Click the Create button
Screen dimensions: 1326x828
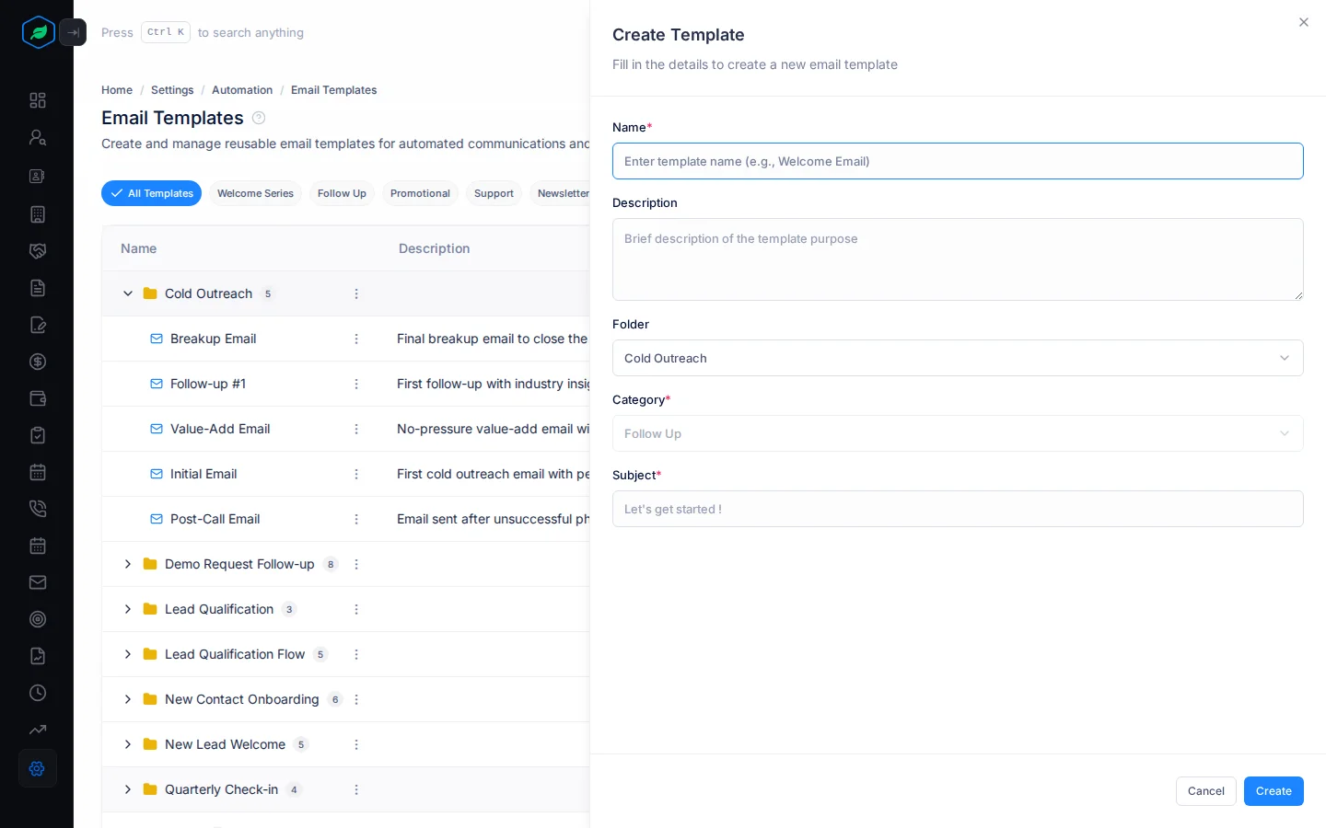(x=1274, y=791)
